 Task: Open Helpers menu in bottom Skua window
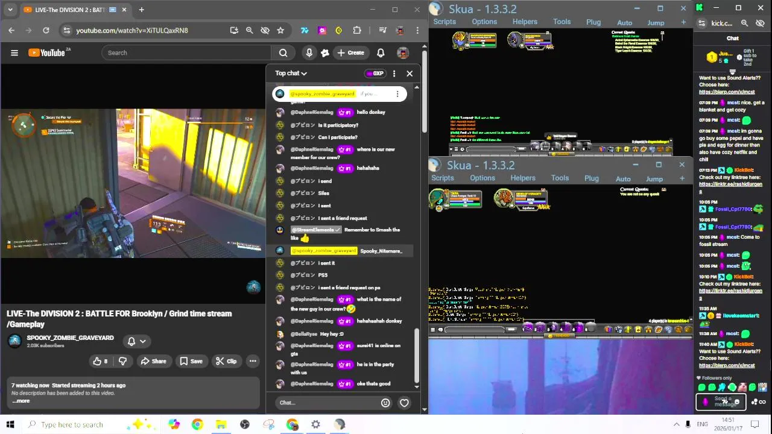tap(523, 178)
